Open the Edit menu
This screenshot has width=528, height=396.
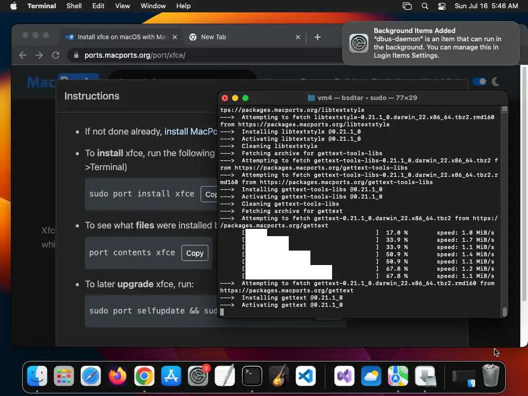(x=98, y=6)
